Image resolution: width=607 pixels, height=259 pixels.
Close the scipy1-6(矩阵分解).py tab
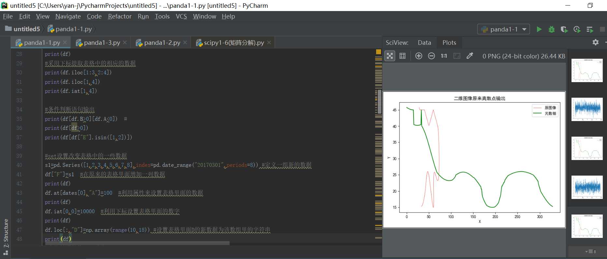[269, 43]
